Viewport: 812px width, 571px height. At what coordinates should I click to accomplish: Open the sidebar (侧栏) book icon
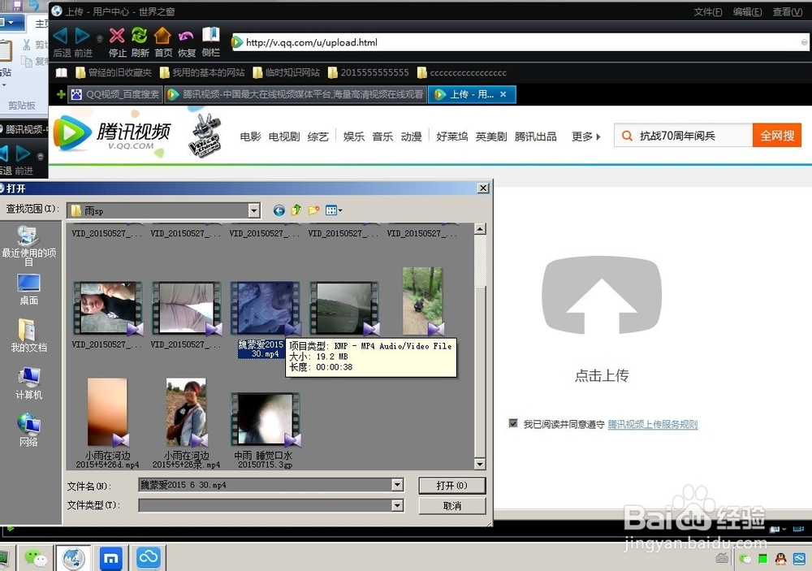(211, 35)
